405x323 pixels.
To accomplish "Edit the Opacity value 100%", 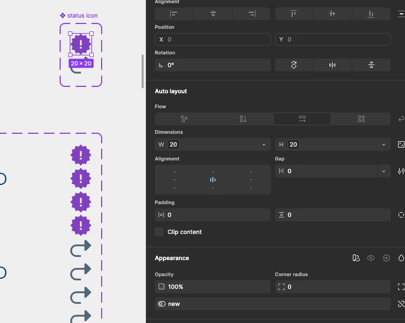I will point(212,287).
